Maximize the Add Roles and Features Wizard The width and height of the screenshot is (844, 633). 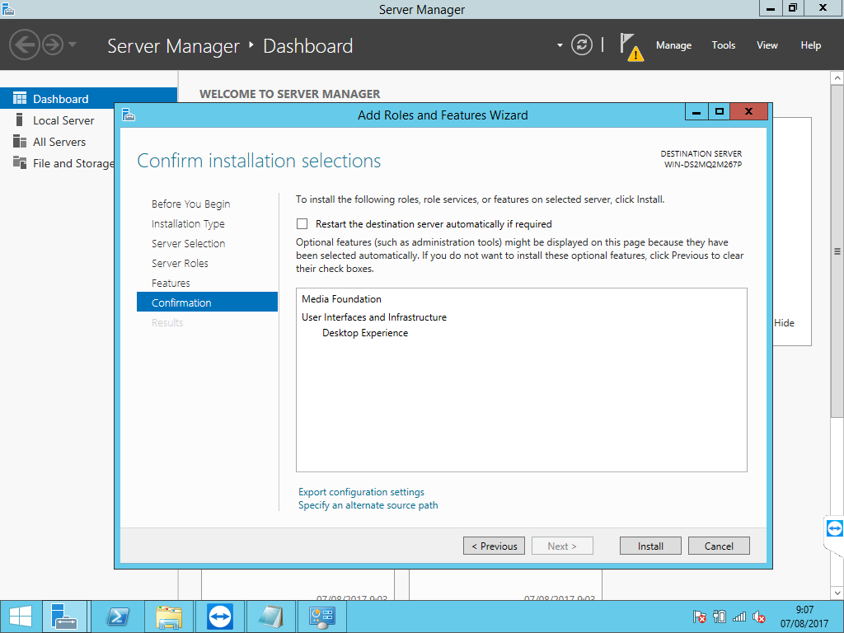click(719, 111)
